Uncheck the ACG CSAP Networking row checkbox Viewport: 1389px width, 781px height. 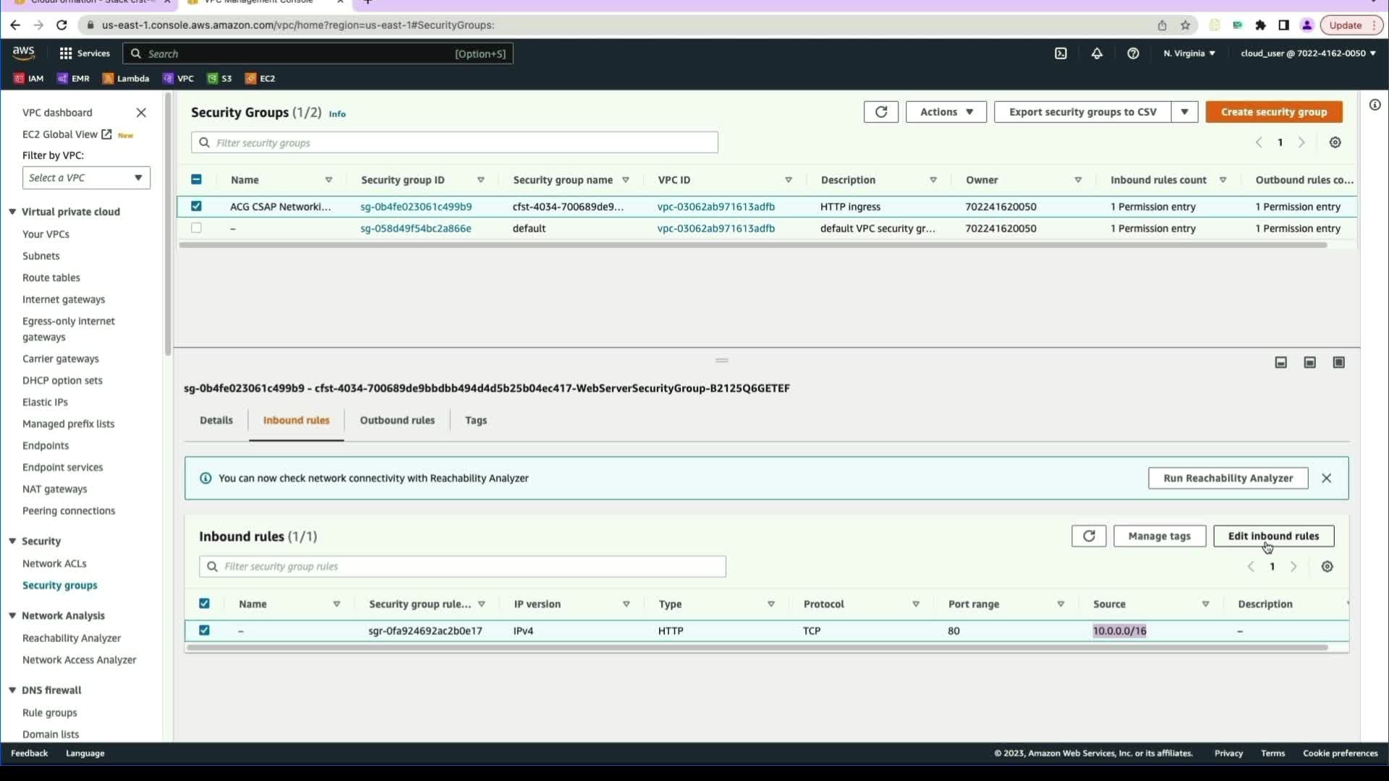click(x=196, y=206)
